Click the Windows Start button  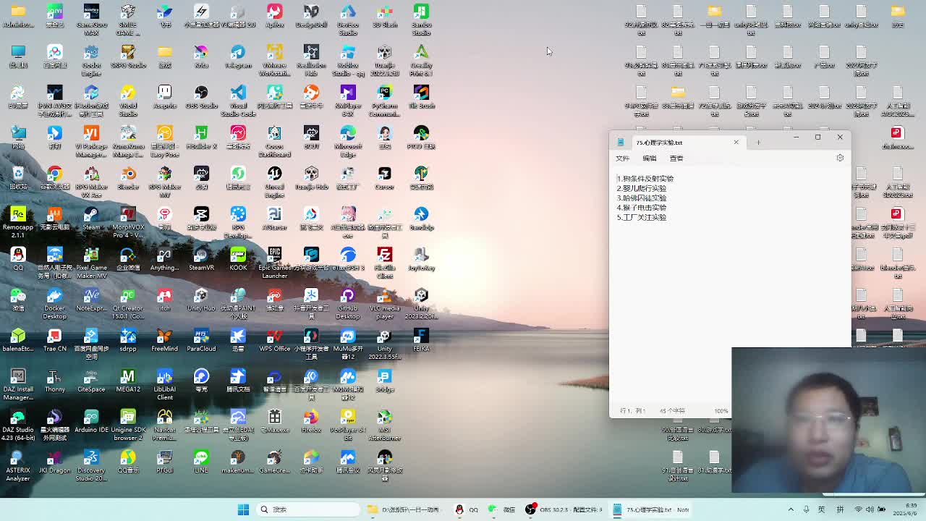(243, 509)
